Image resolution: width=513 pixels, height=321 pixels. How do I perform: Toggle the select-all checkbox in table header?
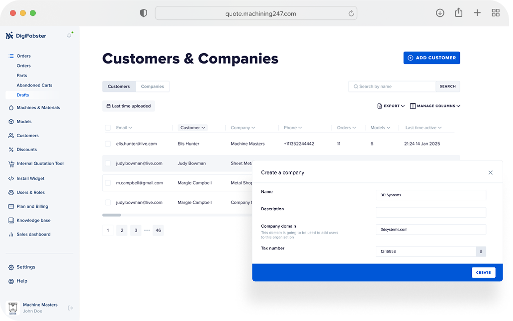tap(108, 128)
